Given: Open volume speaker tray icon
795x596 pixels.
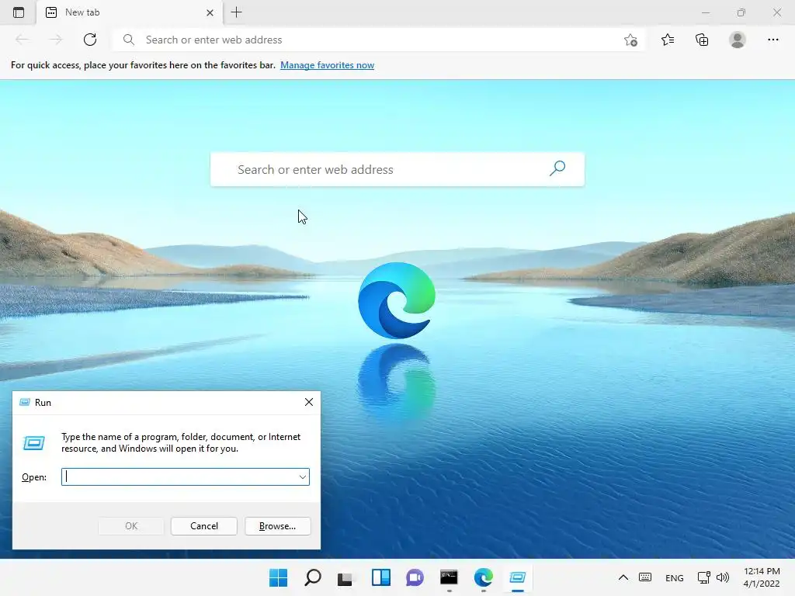Looking at the screenshot, I should 723,577.
